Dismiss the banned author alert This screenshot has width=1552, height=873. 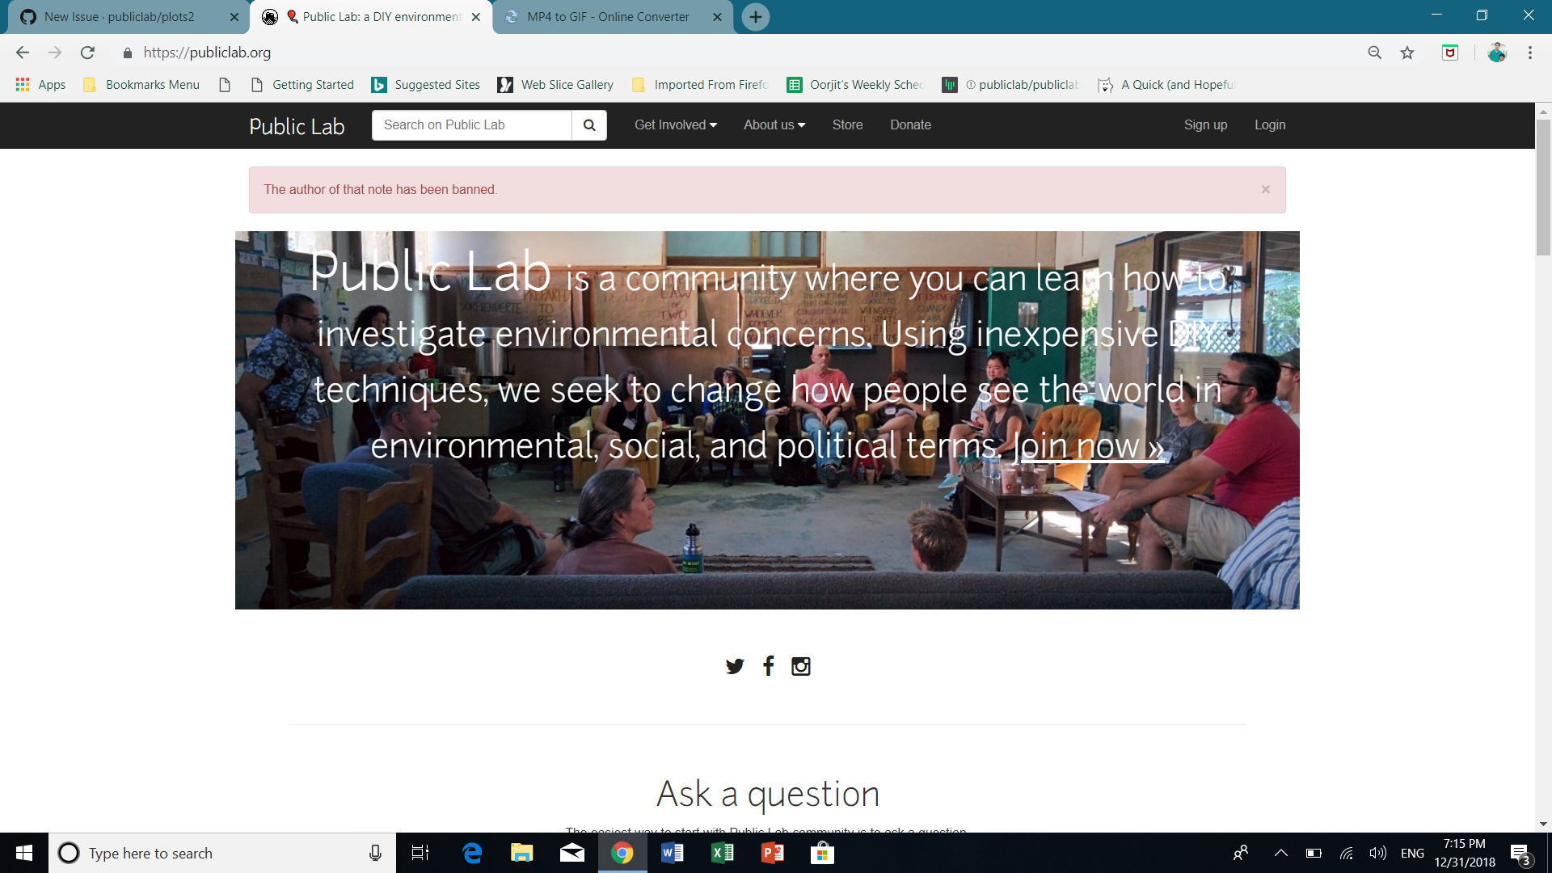1265,189
